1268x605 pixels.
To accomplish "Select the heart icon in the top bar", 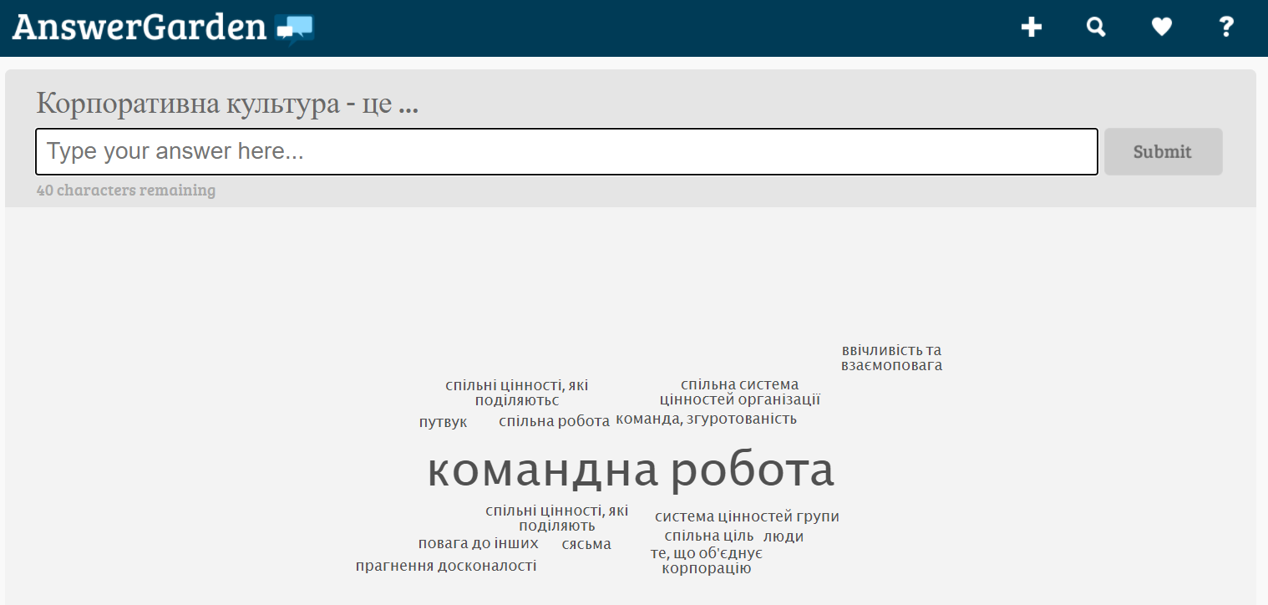I will pyautogui.click(x=1161, y=27).
